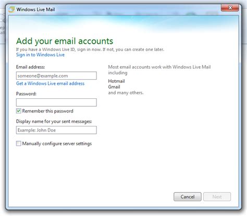Open Get a Windows Live email address link
This screenshot has width=247, height=216.
click(50, 83)
